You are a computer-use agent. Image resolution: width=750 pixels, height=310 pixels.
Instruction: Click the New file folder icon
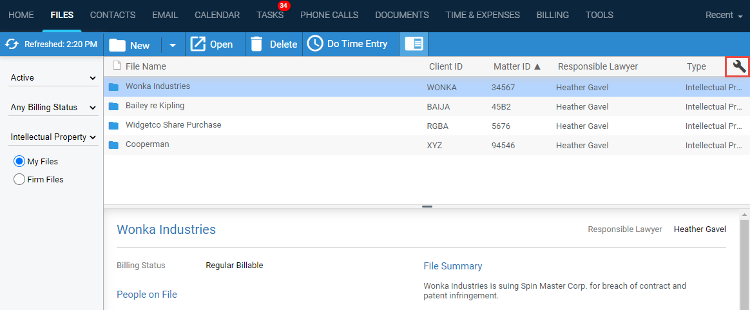tap(117, 44)
